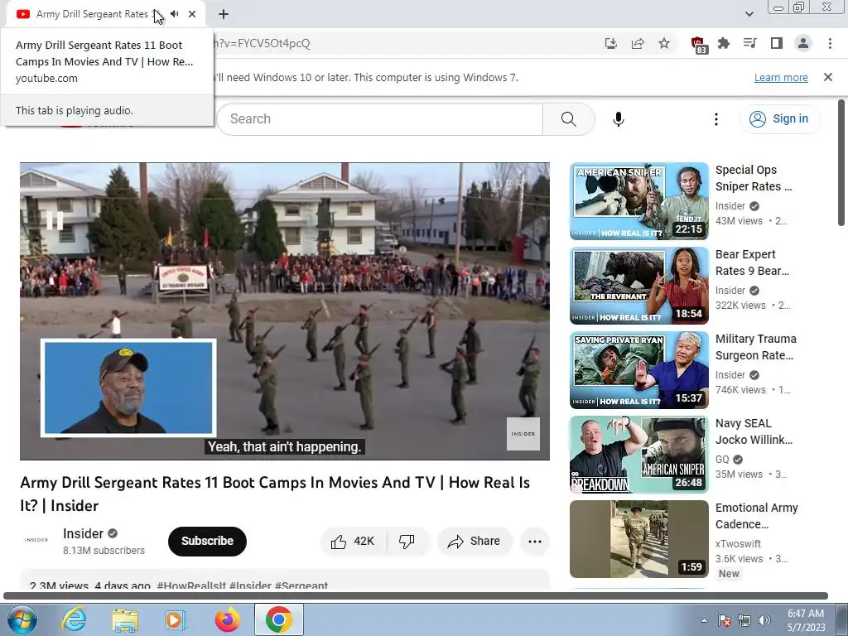Viewport: 848px width, 636px height.
Task: Dislike the video
Action: tap(407, 541)
